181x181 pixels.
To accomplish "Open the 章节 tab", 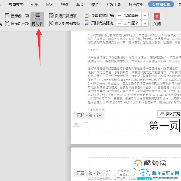I will (80, 5).
